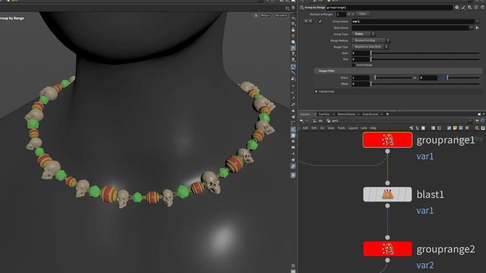Screen dimensions: 486x273
Task: Click the Number of Ranges field
Action: [x=341, y=14]
